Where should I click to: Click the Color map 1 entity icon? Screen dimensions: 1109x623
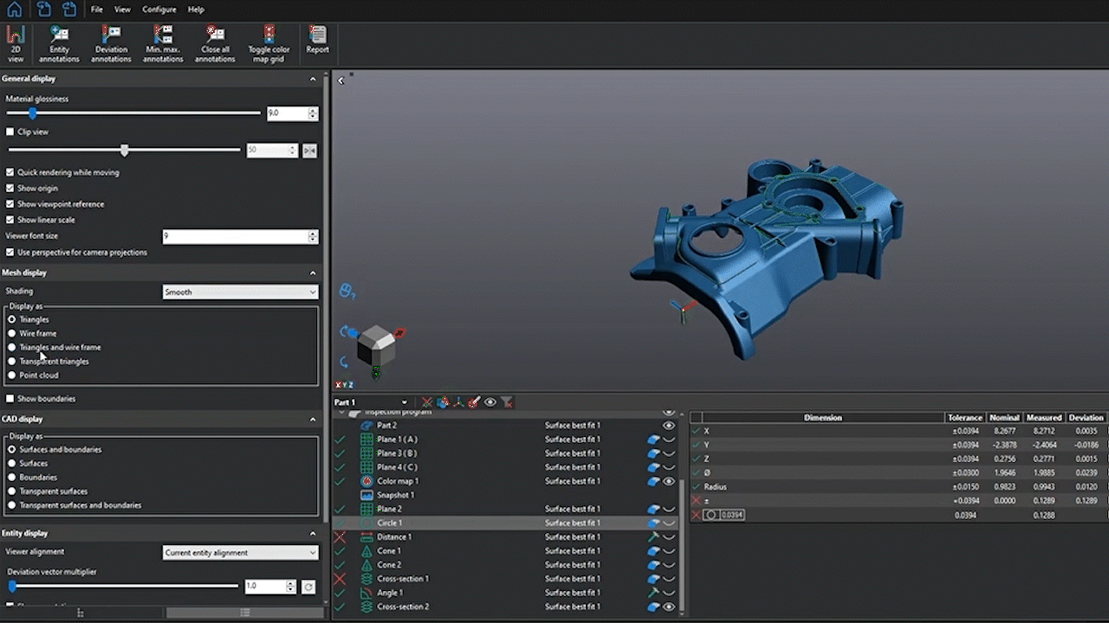point(366,481)
